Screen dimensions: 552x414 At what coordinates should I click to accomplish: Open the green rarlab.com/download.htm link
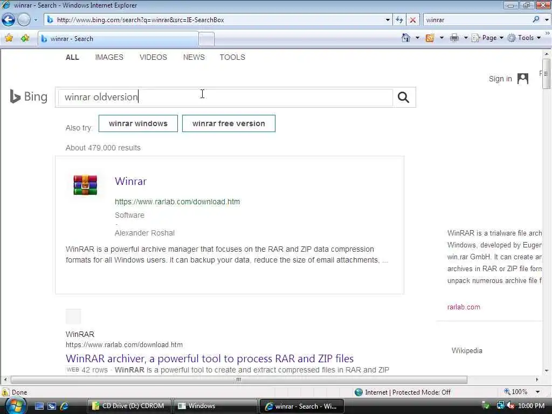pos(177,202)
